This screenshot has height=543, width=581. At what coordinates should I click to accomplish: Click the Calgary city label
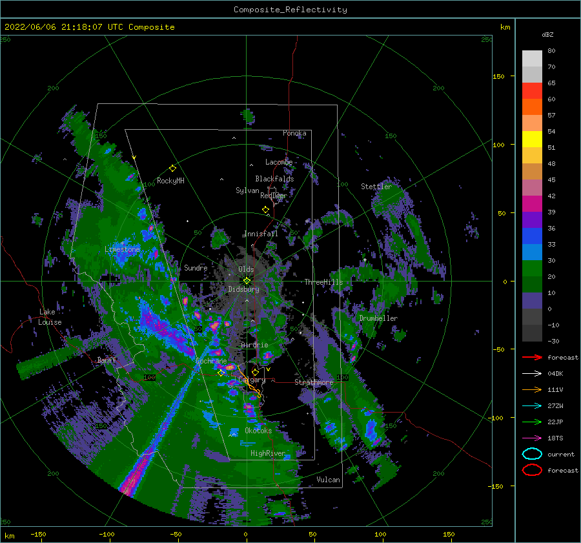pyautogui.click(x=252, y=380)
